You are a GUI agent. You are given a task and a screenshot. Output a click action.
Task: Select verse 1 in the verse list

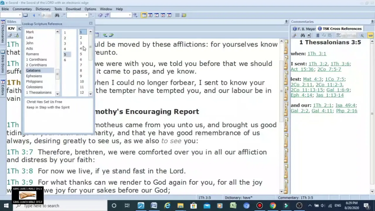(83, 32)
